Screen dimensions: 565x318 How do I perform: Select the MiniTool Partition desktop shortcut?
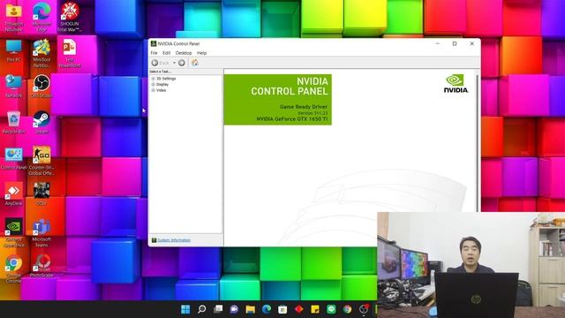click(41, 54)
